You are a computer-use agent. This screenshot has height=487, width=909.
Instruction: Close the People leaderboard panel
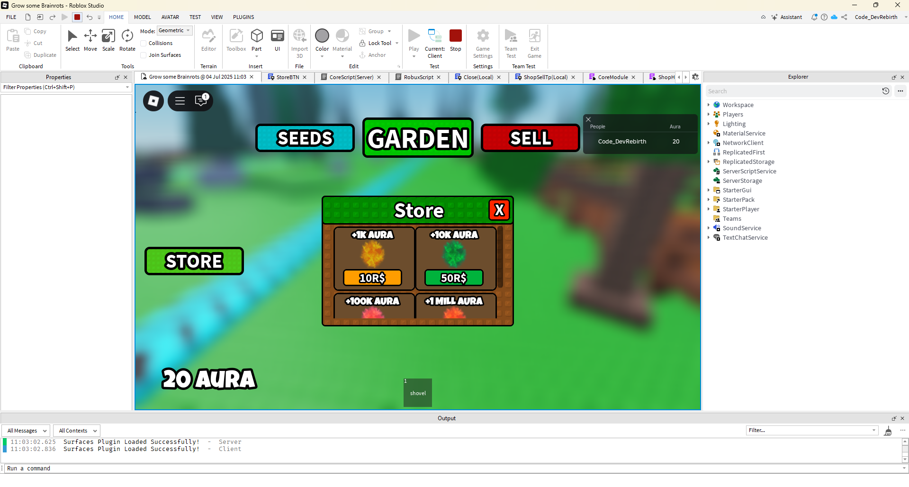click(588, 119)
